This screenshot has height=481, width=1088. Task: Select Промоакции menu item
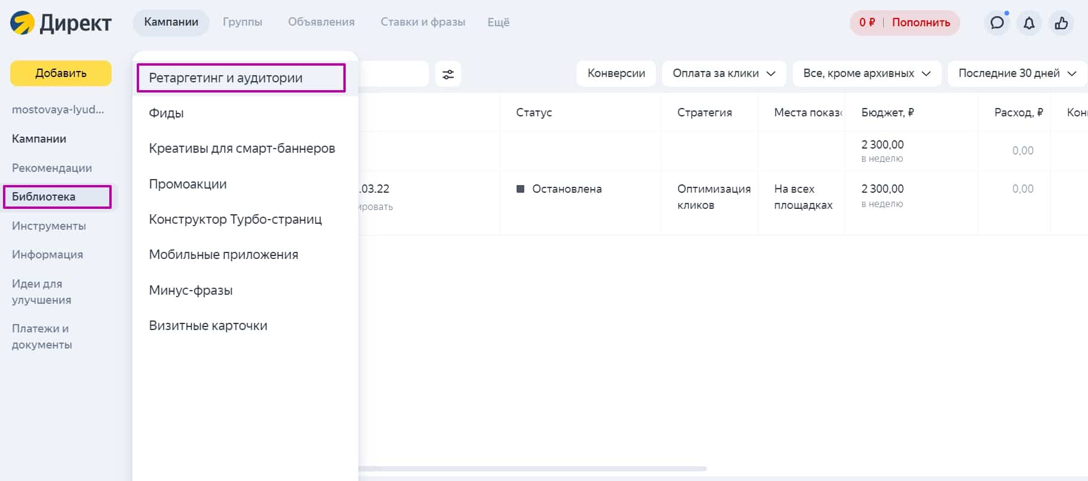pos(188,184)
